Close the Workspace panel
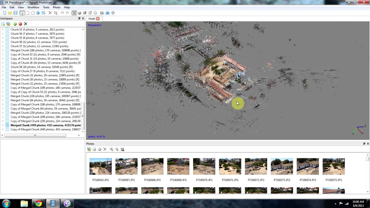 [83, 18]
